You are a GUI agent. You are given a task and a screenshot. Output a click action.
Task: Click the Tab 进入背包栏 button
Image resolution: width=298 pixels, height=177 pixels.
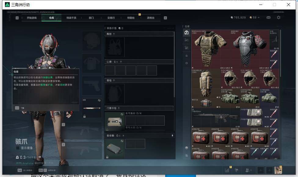coord(25,170)
